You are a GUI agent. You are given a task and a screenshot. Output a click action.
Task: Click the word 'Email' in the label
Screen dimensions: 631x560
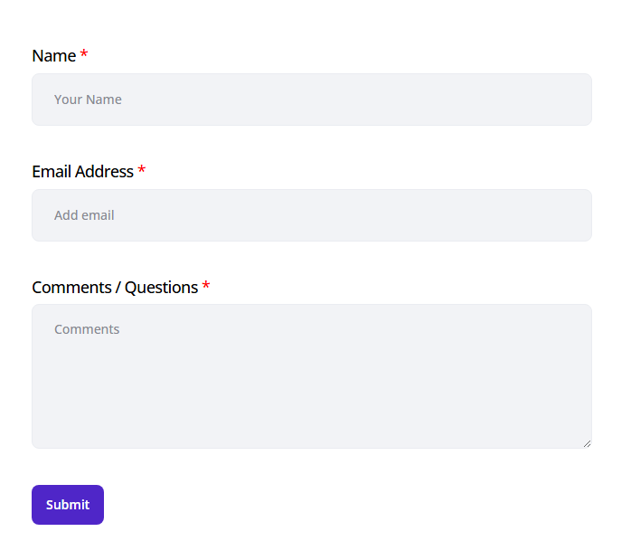(52, 172)
